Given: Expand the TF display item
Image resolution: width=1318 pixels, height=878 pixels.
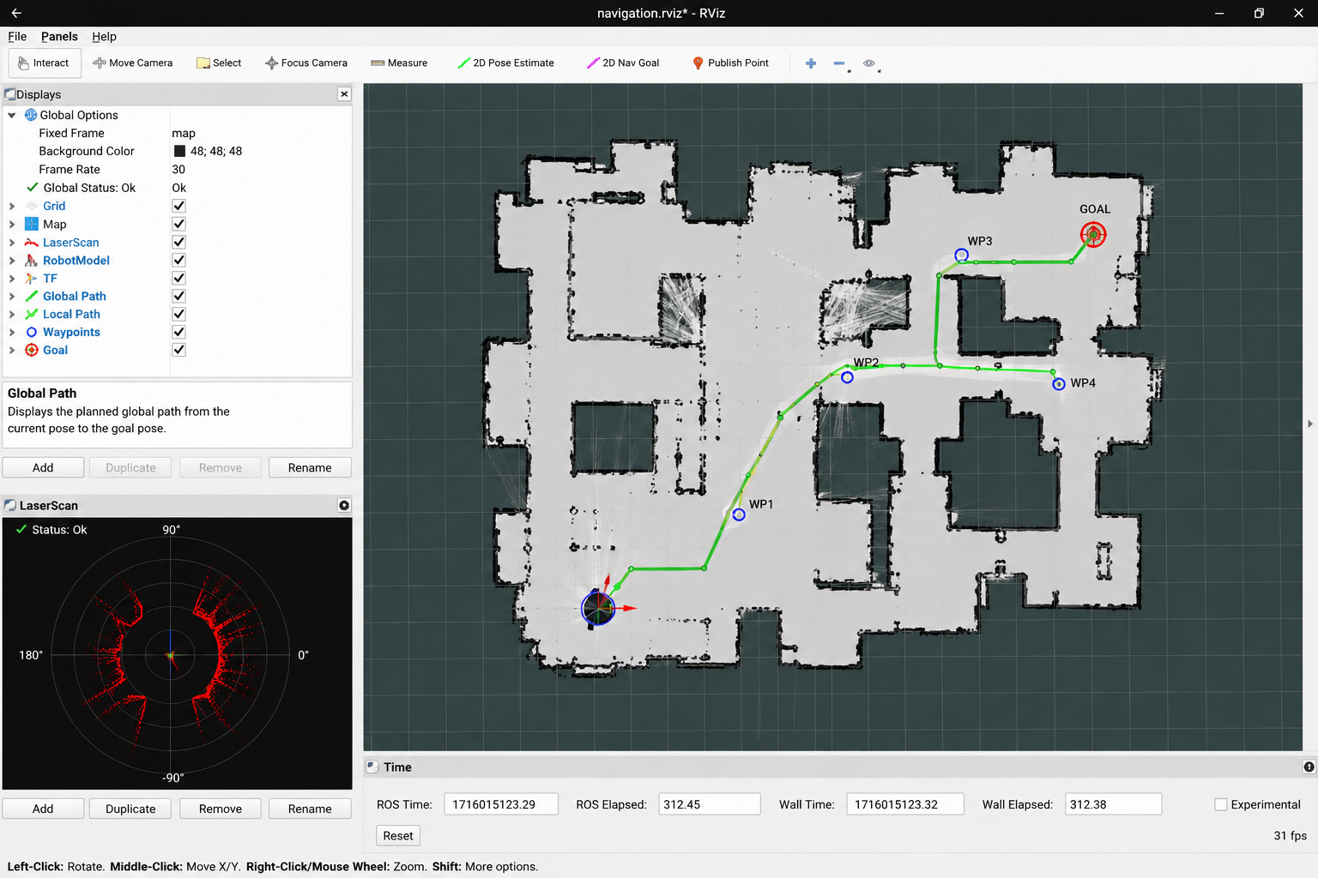Looking at the screenshot, I should (x=12, y=279).
